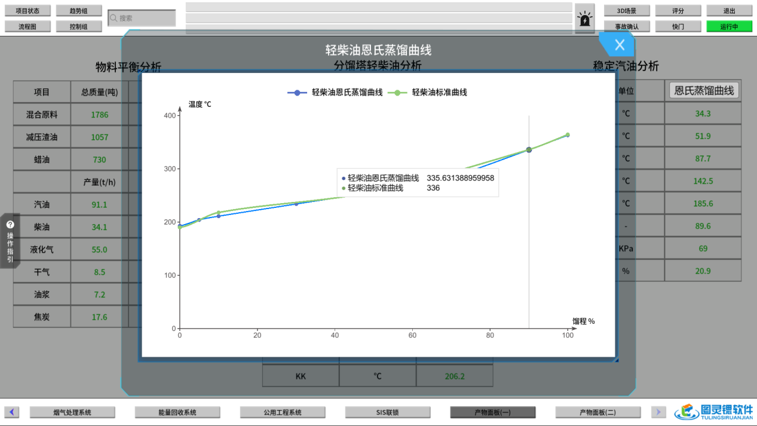Click the 搜索 input field
757x426 pixels.
146,19
